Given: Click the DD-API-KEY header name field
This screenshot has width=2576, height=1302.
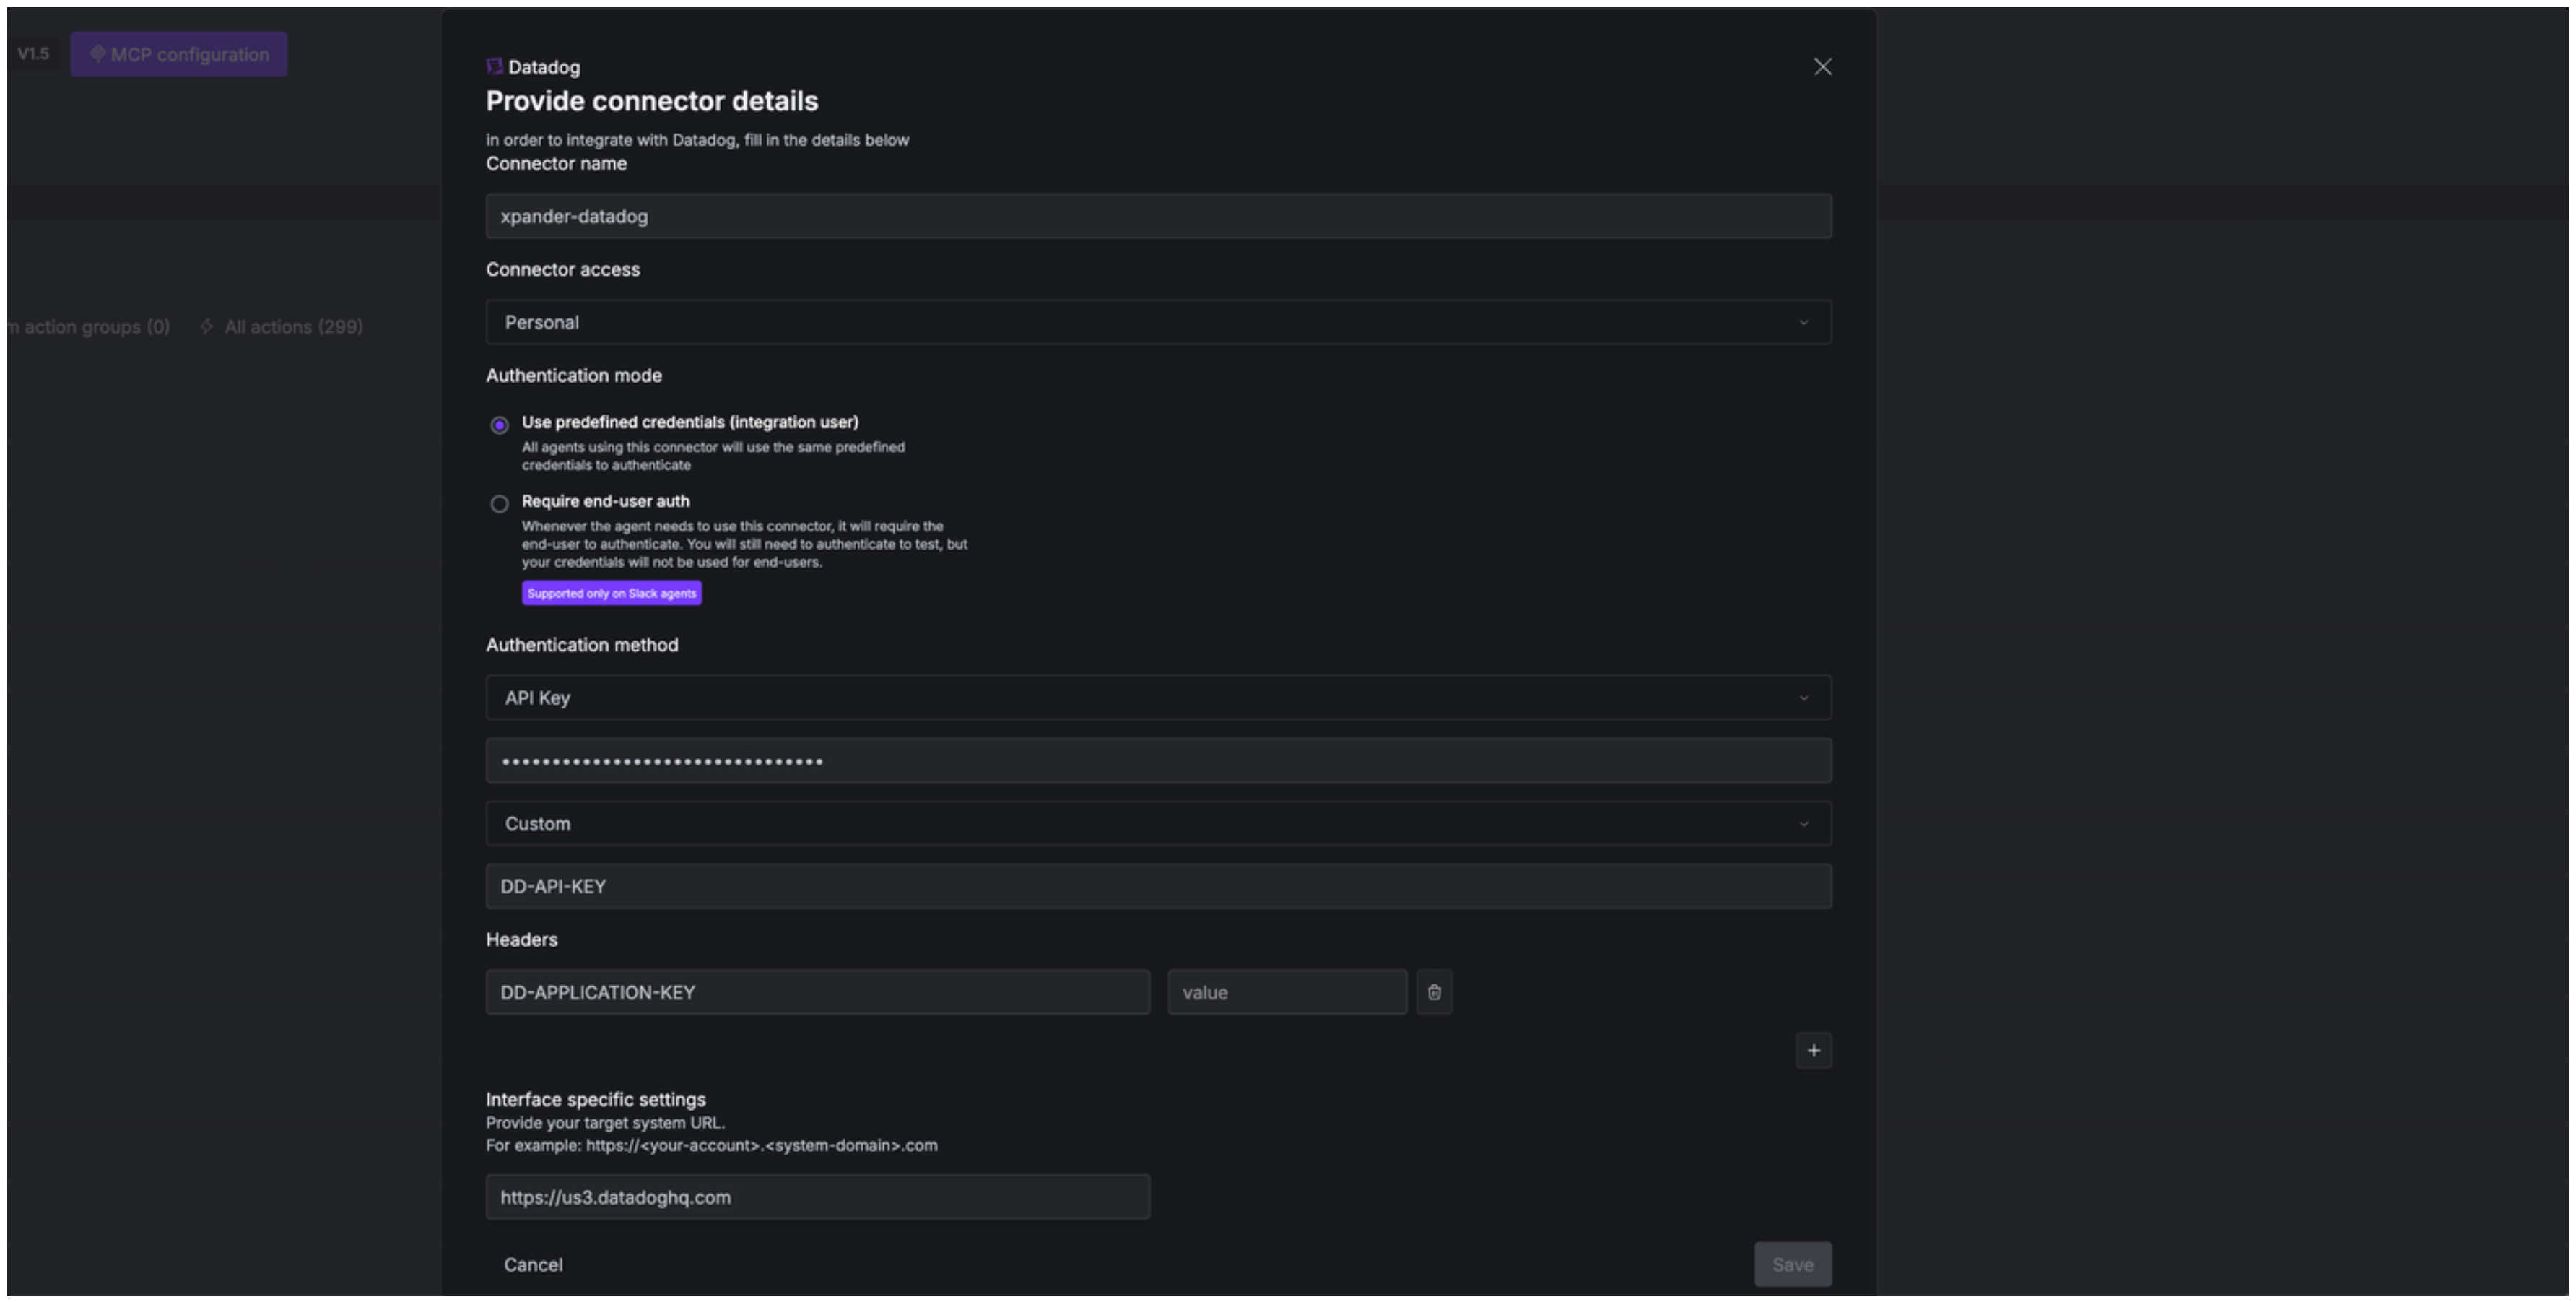Looking at the screenshot, I should 1157,886.
